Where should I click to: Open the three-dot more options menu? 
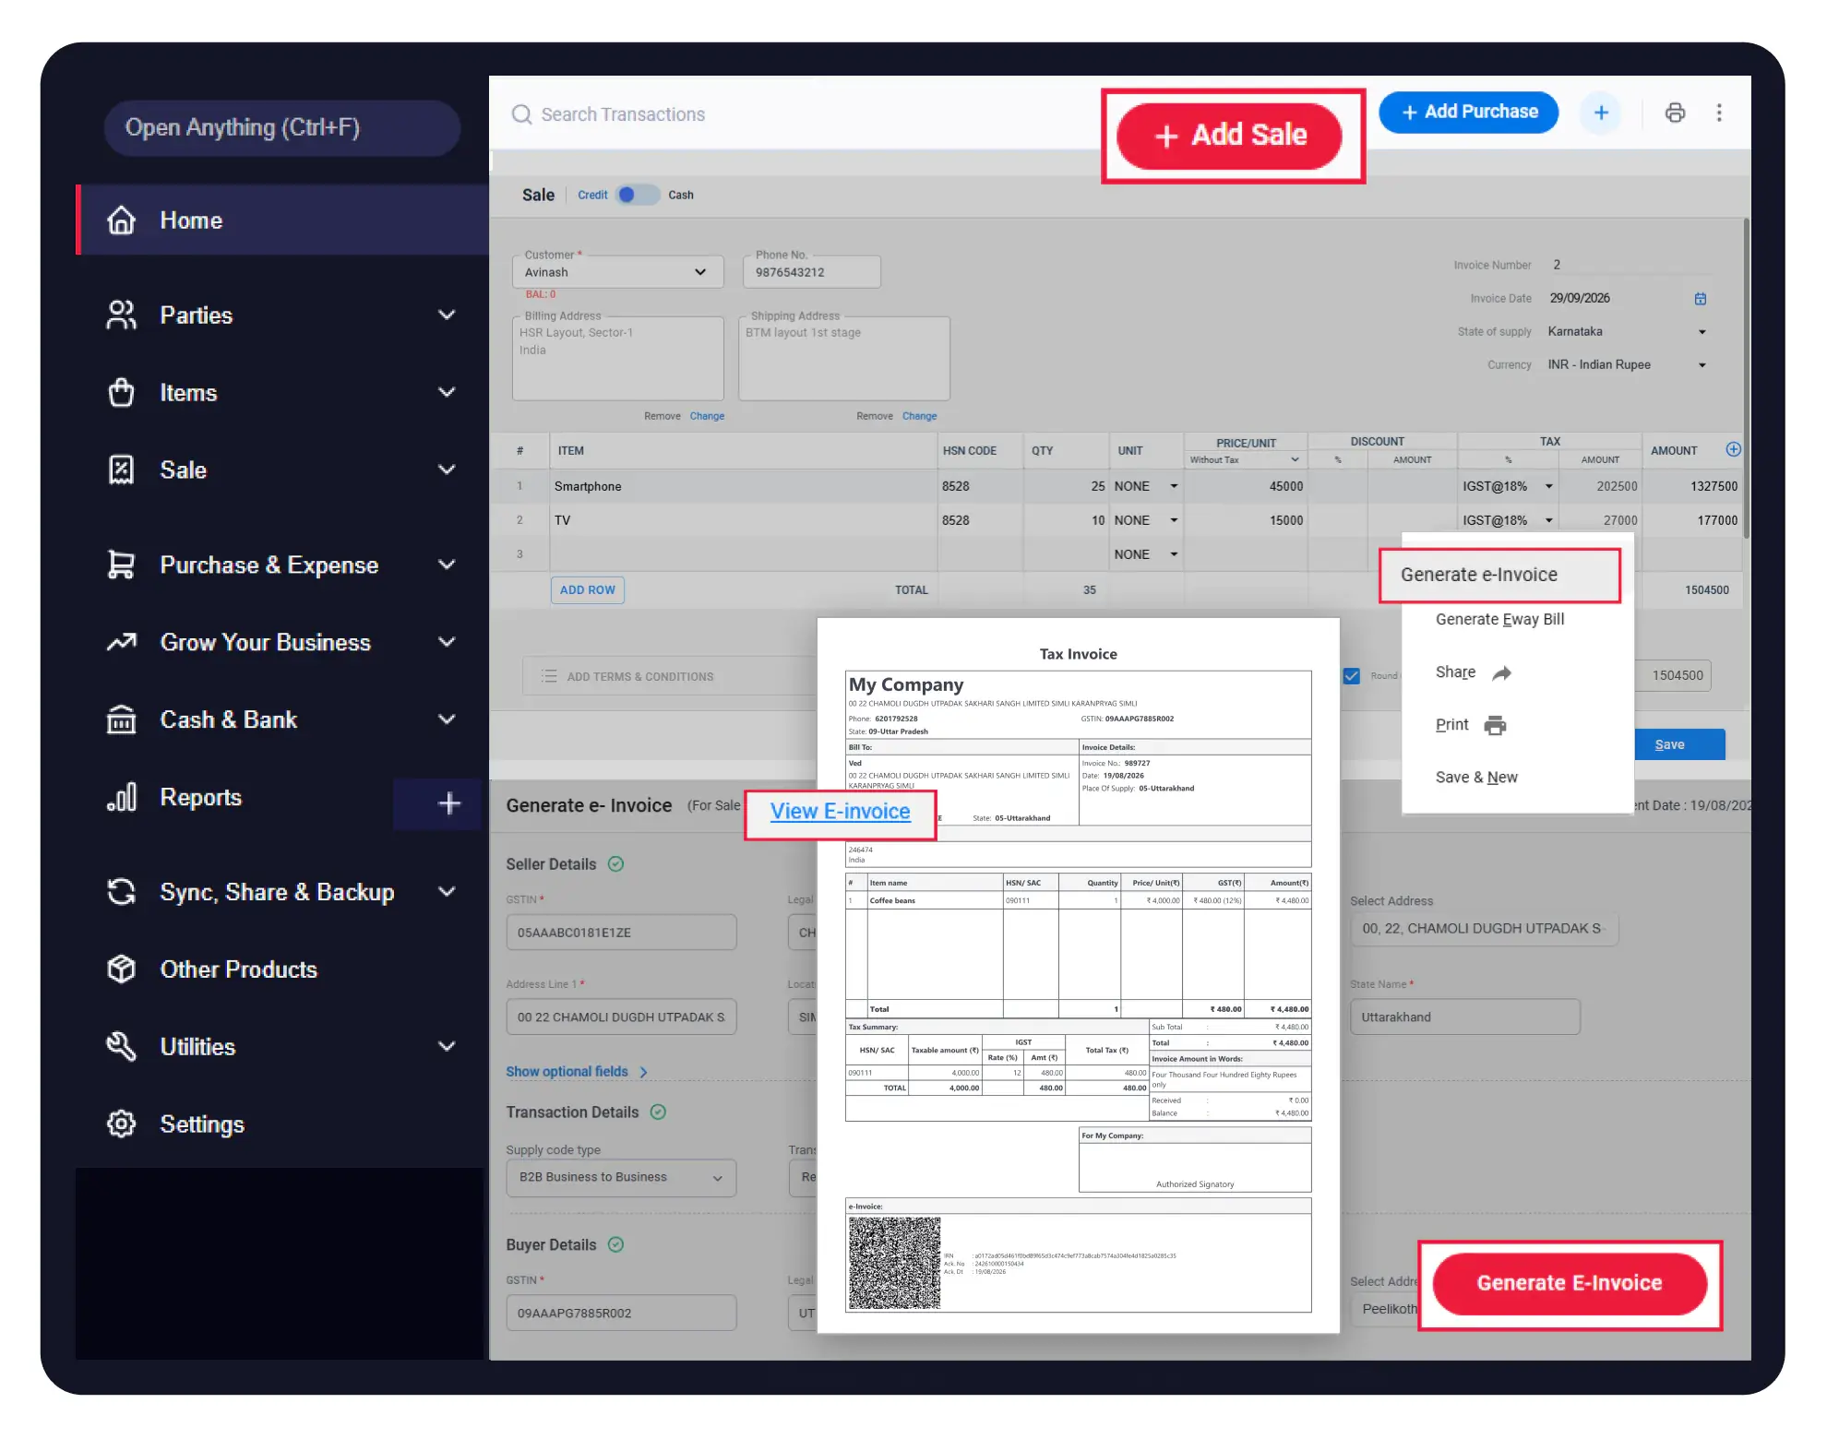1719,113
